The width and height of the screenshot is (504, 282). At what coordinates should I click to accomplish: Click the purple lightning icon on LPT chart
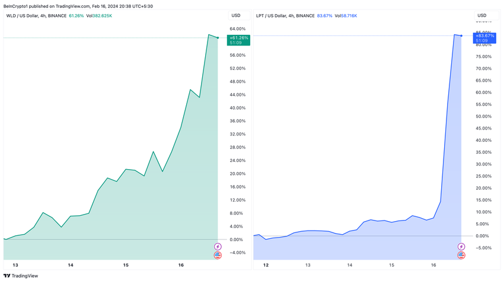[x=461, y=247]
